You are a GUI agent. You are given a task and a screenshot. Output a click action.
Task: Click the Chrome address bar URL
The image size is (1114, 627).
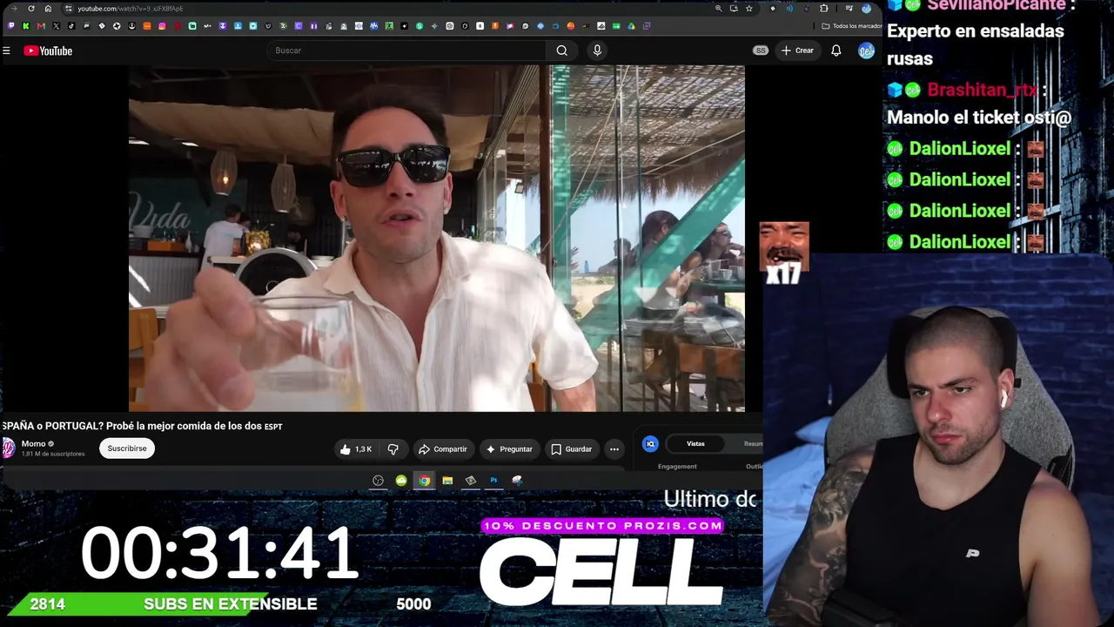pos(130,9)
